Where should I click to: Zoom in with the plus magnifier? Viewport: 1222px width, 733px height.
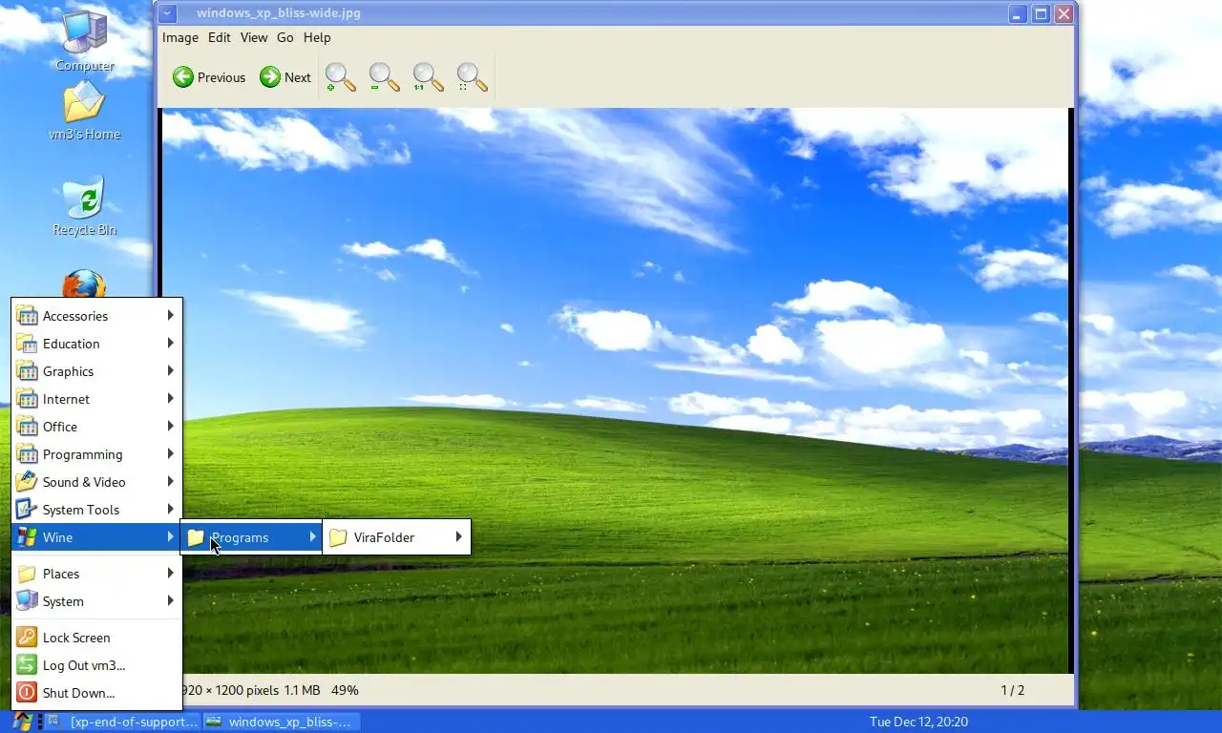pyautogui.click(x=341, y=77)
